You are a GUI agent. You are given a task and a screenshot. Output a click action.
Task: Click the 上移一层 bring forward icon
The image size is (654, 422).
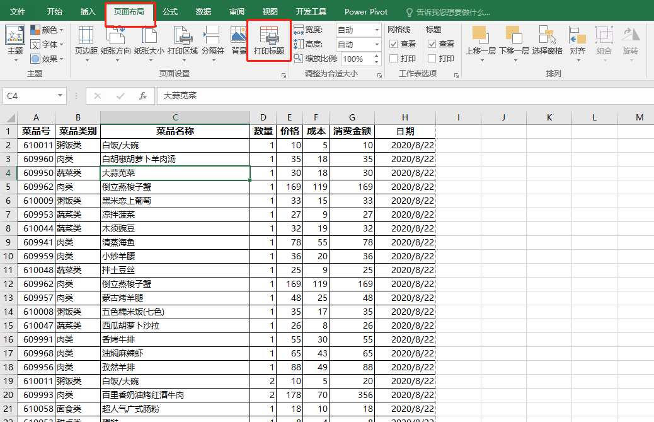coord(480,35)
